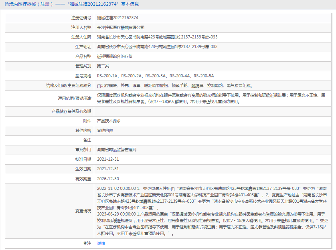Click the 备注 label
336x250 pixels.
pos(87,140)
